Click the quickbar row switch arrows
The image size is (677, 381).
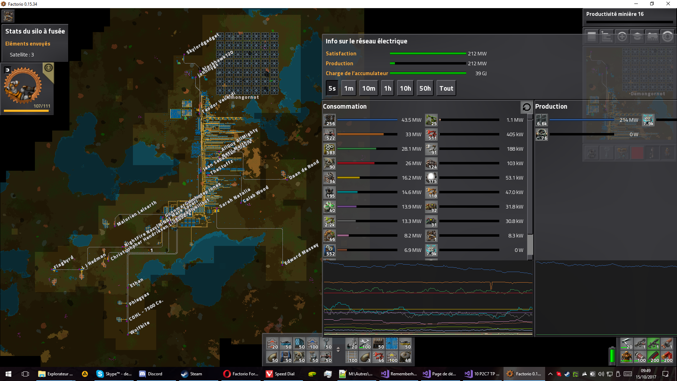(x=338, y=350)
